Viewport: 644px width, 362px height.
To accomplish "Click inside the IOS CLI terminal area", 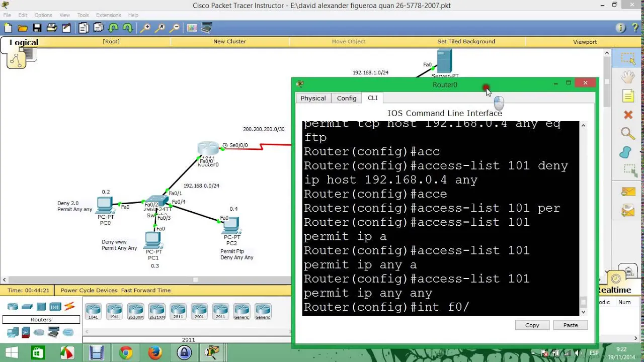I will coord(441,218).
